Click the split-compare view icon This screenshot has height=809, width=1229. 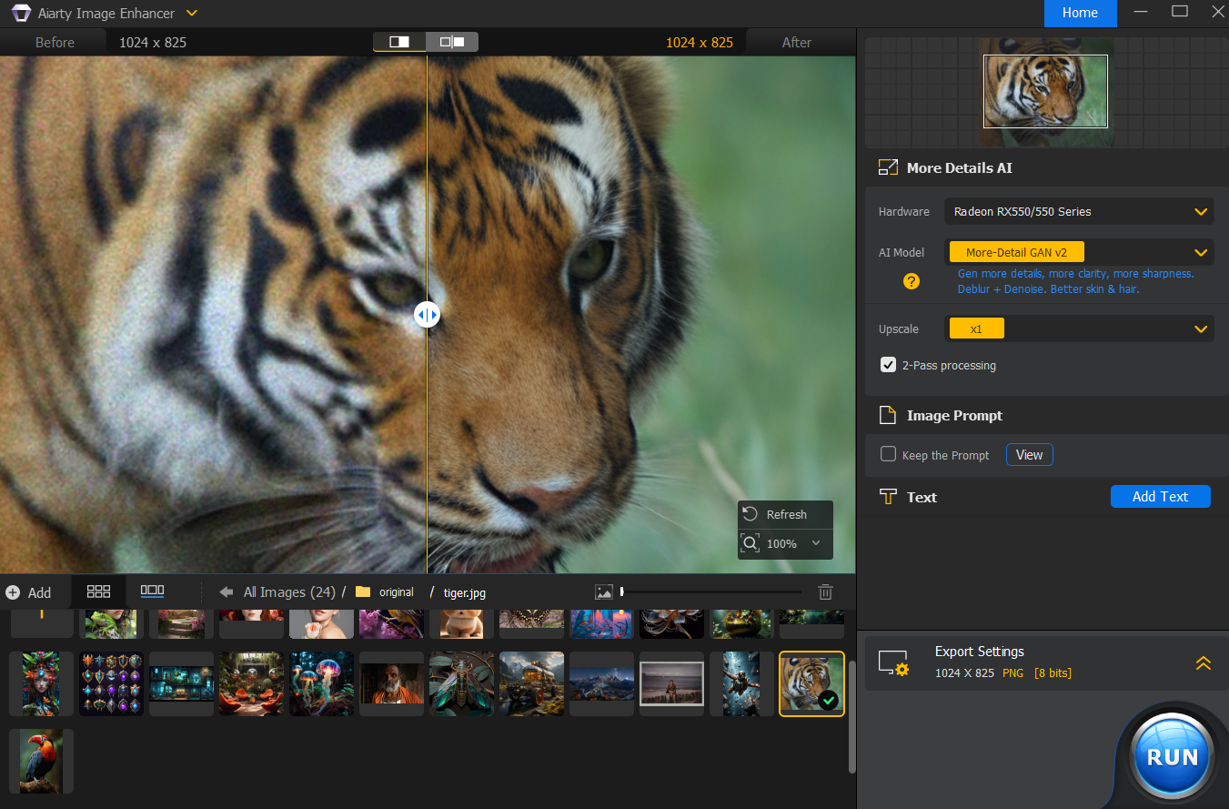tap(452, 41)
